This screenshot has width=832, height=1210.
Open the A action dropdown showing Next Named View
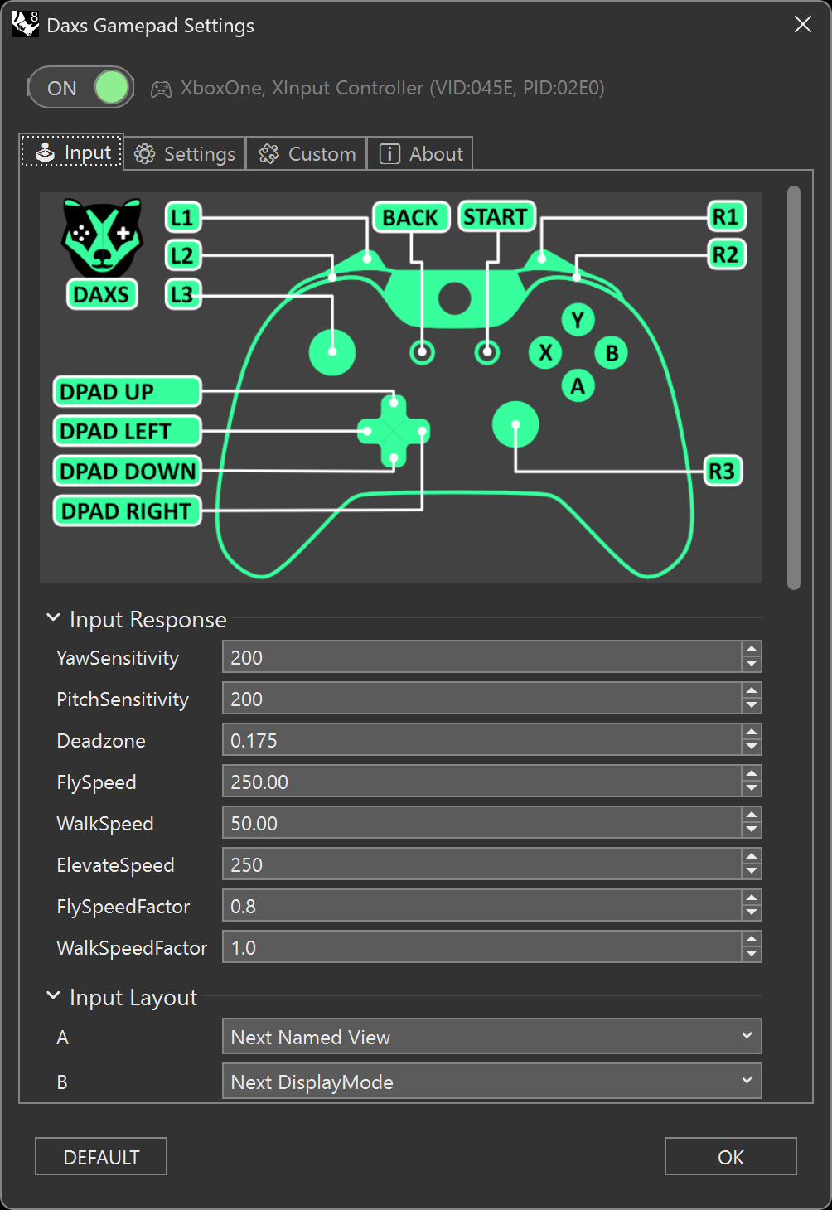click(491, 1036)
